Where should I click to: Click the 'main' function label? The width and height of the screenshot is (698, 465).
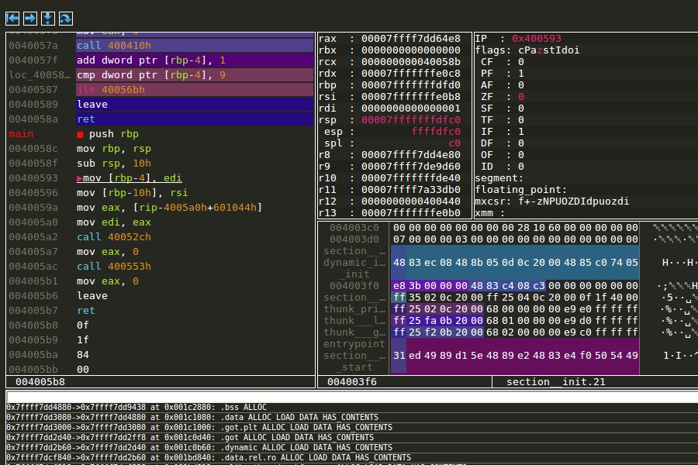click(x=21, y=134)
